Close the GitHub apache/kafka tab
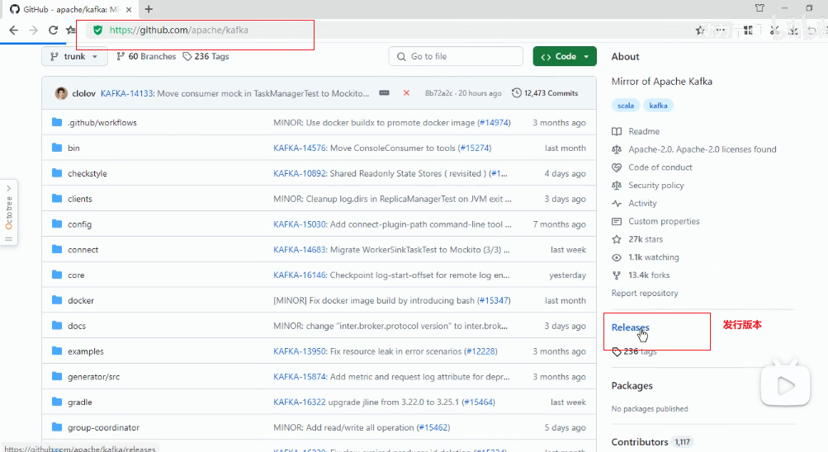Viewport: 828px width, 452px height. point(129,10)
